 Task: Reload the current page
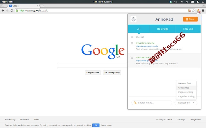pyautogui.click(x=12, y=11)
